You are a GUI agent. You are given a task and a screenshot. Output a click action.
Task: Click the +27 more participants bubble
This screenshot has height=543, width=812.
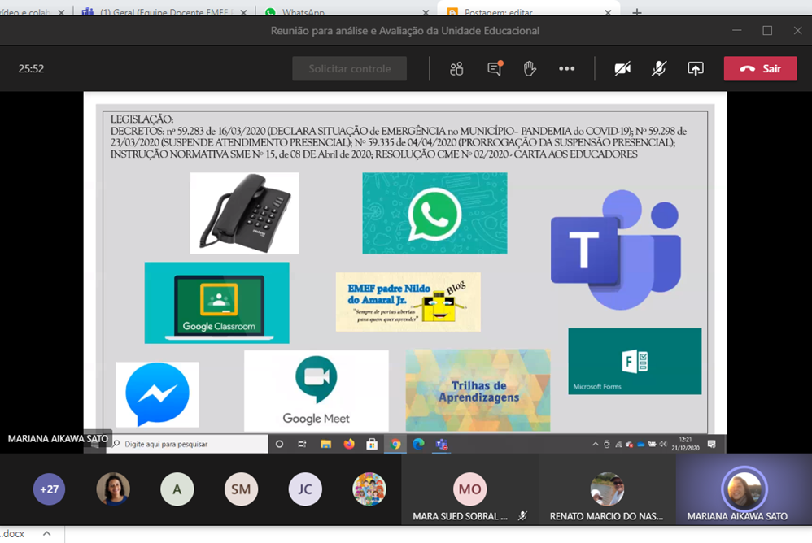coord(49,489)
